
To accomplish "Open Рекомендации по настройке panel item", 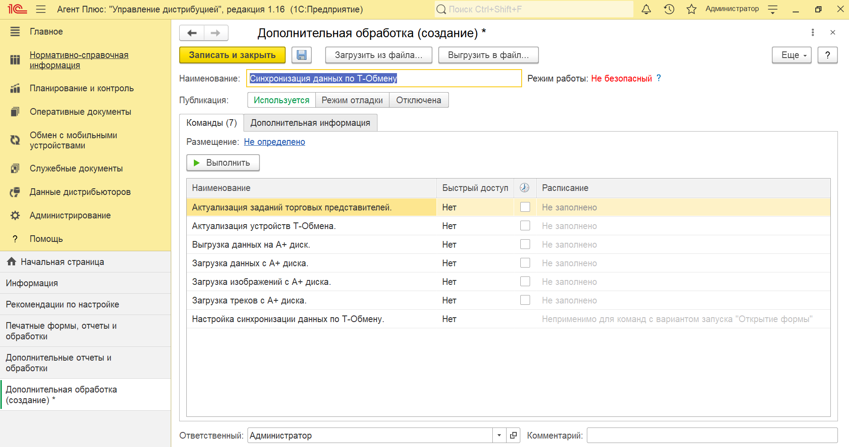I will click(x=85, y=304).
